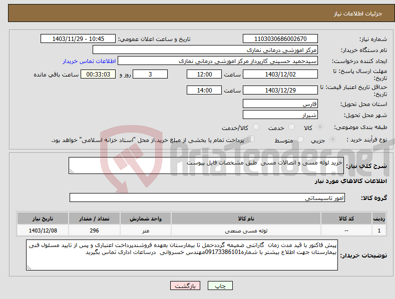Click response deadline date 1403/12/02
The width and height of the screenshot is (395, 299).
coord(280,74)
